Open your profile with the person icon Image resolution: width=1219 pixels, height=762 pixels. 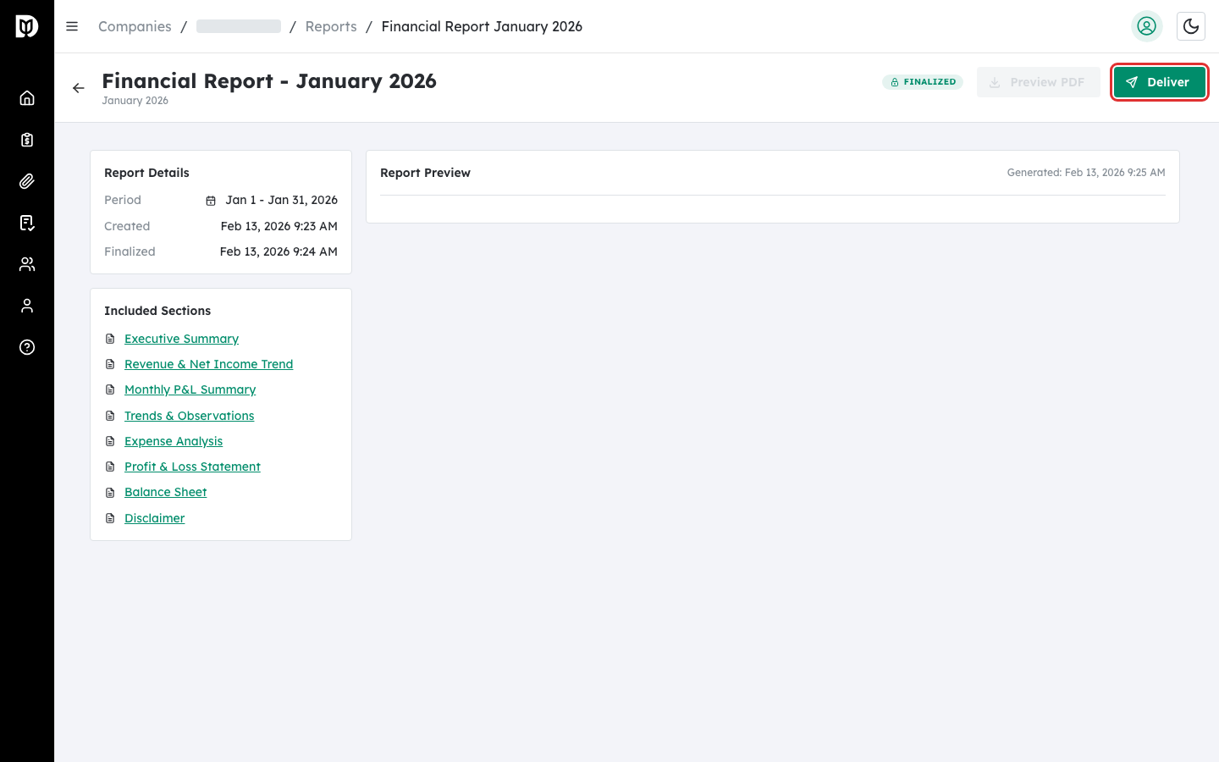pos(27,305)
